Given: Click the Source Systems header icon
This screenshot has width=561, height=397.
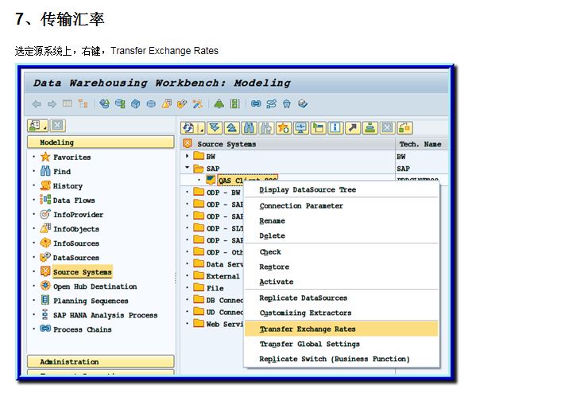Looking at the screenshot, I should point(188,144).
